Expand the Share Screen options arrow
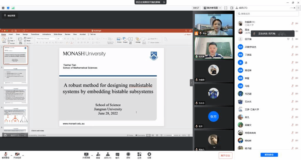The width and height of the screenshot is (301, 160). 92,155
